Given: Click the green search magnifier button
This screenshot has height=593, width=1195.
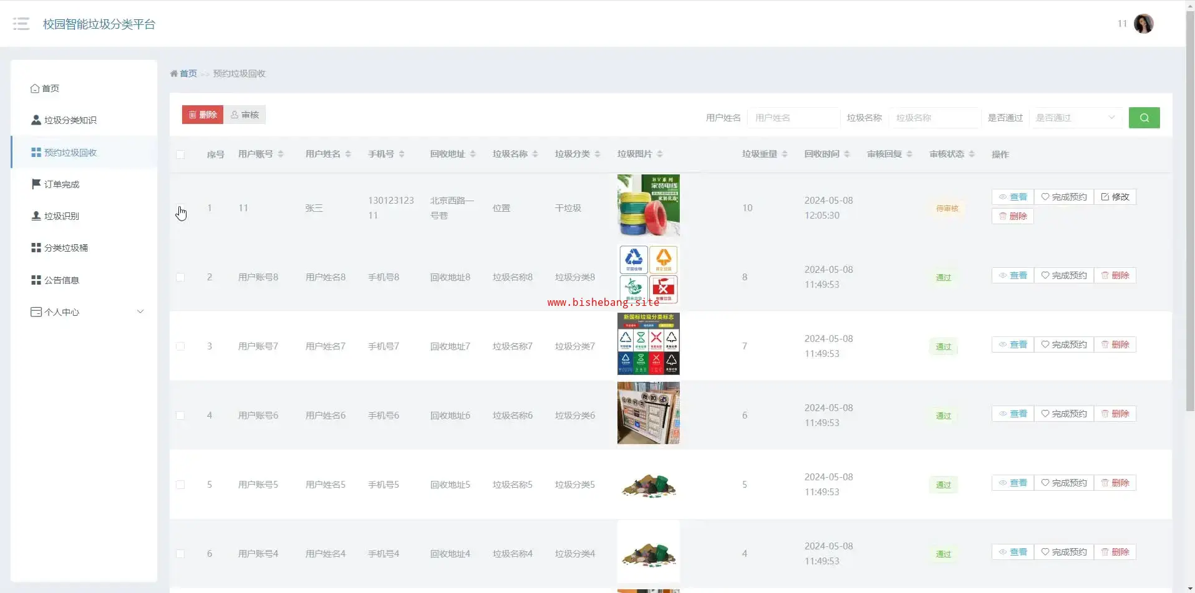Looking at the screenshot, I should tap(1144, 118).
